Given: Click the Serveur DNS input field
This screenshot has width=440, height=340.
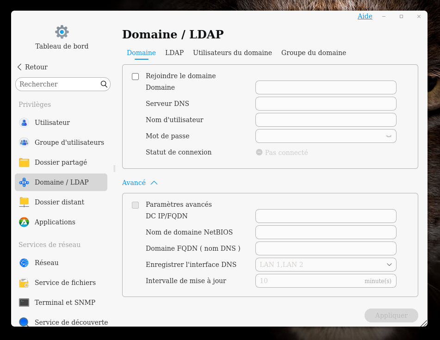Looking at the screenshot, I should 326,104.
